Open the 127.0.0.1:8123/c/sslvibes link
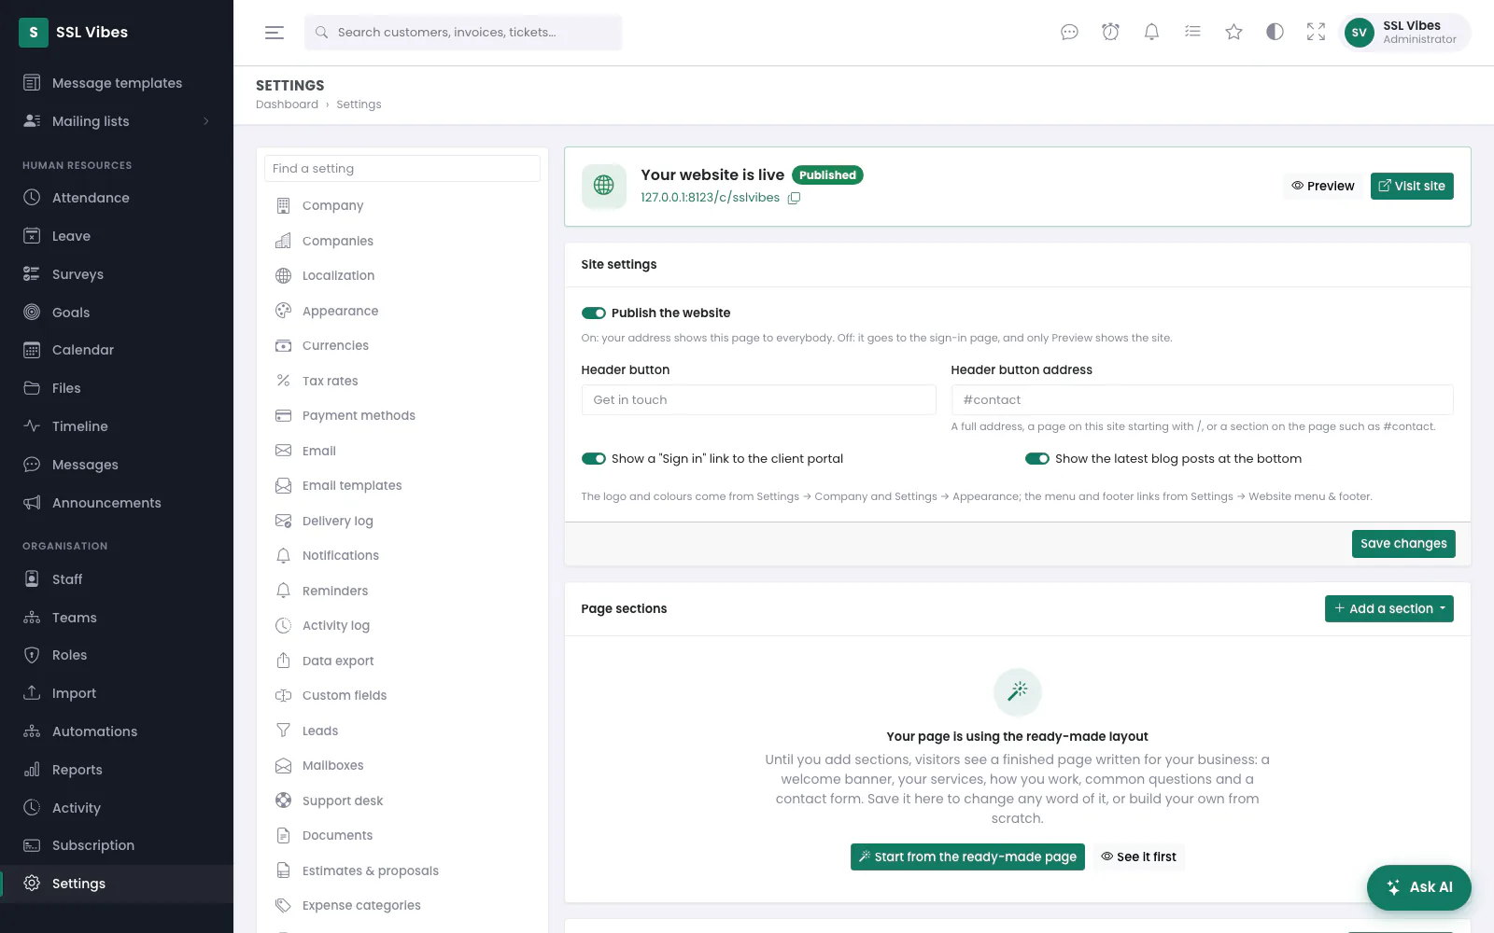The width and height of the screenshot is (1494, 933). tap(710, 198)
